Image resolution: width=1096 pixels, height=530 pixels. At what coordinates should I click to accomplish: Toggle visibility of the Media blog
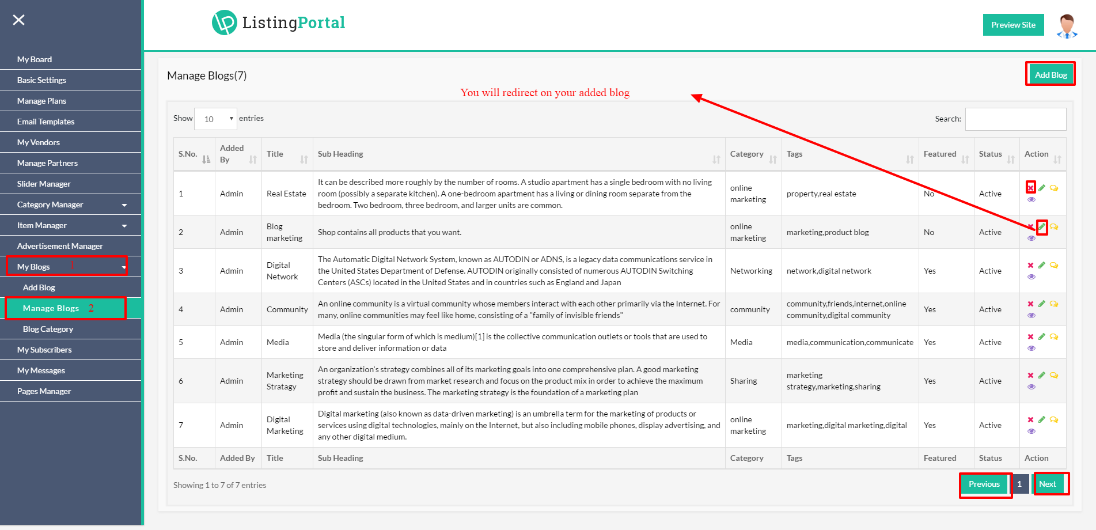click(x=1031, y=348)
